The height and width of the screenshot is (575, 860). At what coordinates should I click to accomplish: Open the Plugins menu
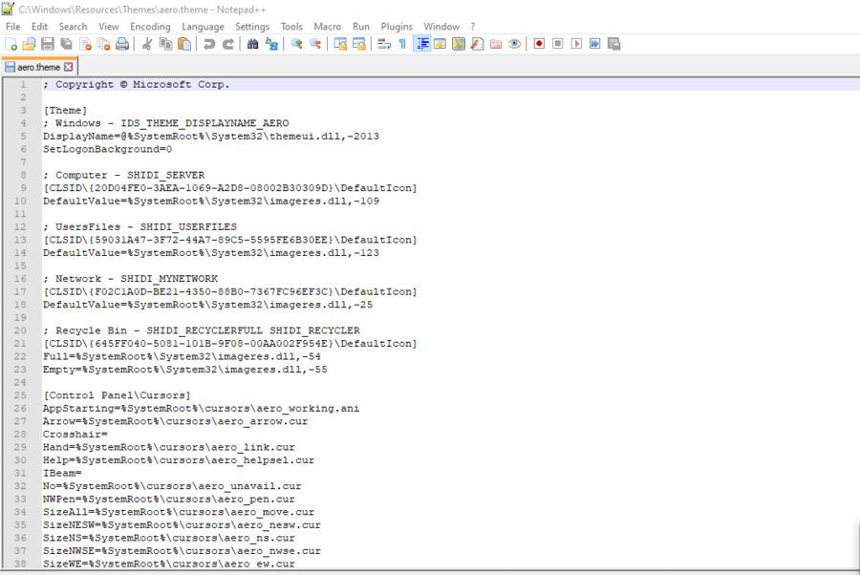(397, 27)
